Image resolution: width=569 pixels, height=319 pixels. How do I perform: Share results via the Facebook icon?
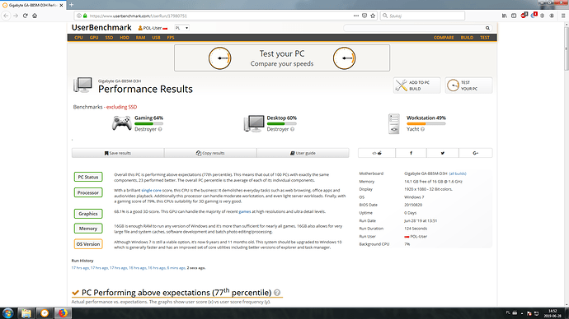[411, 153]
